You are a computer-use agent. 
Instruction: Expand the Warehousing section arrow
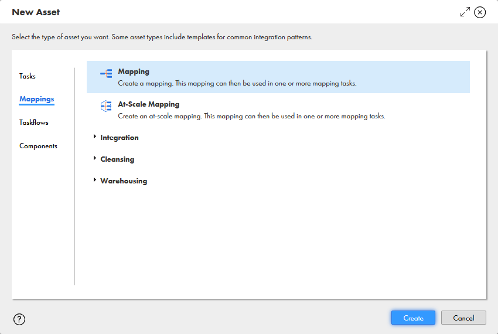point(95,180)
